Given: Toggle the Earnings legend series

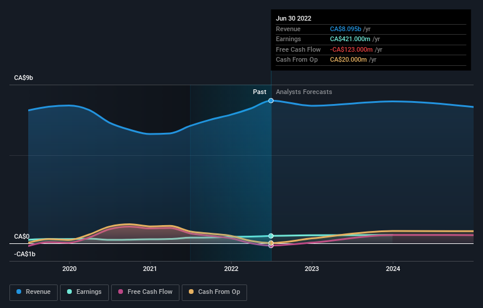Looking at the screenshot, I should [84, 292].
